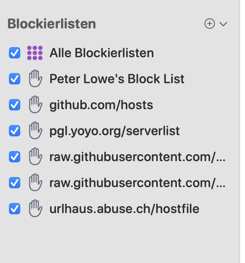Click hand icon beside urlhaus.abuse.ch/hostfile
245x263 pixels.
(35, 209)
